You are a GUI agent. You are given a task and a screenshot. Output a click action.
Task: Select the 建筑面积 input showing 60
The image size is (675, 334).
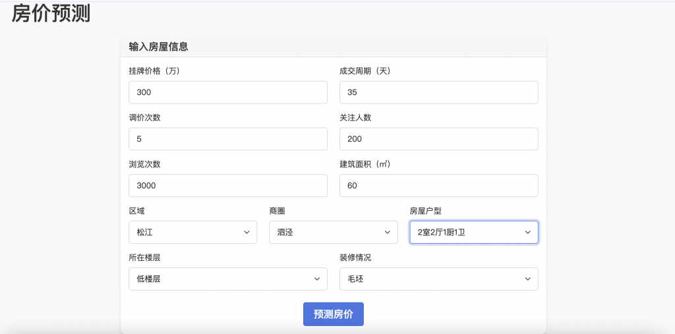[438, 186]
